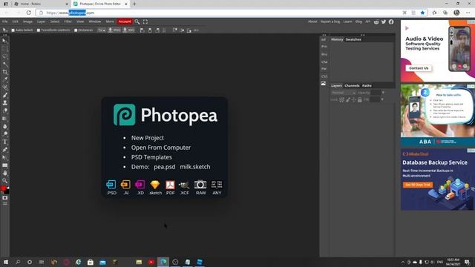This screenshot has height=267, width=475.
Task: Enable the Auto-Select checkbox
Action: 13,30
